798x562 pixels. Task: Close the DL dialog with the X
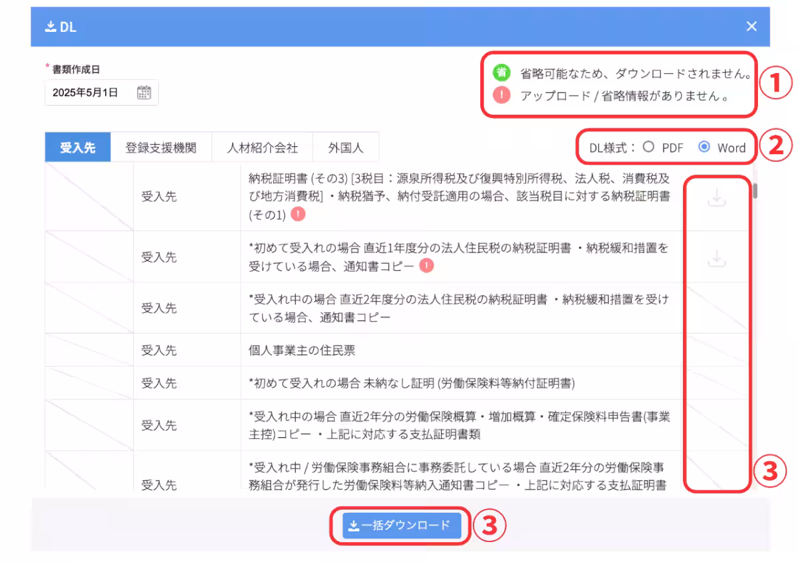click(x=751, y=27)
